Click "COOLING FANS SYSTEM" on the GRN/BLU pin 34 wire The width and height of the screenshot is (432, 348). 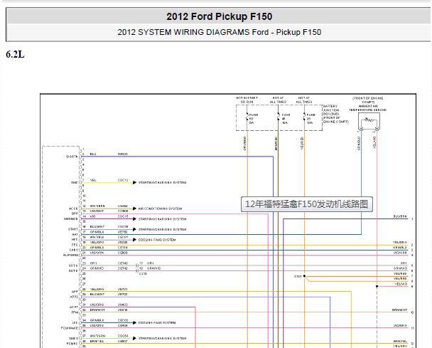click(x=157, y=322)
